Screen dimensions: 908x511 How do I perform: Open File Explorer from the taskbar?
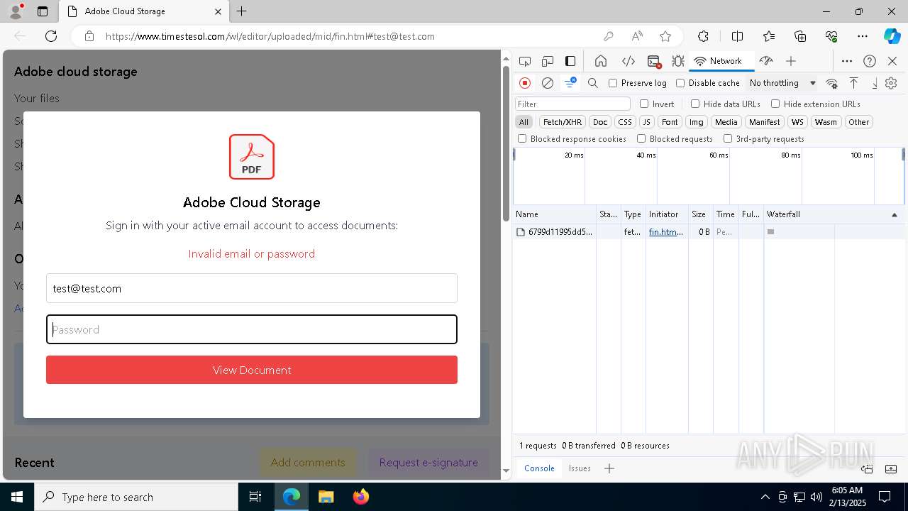326,497
